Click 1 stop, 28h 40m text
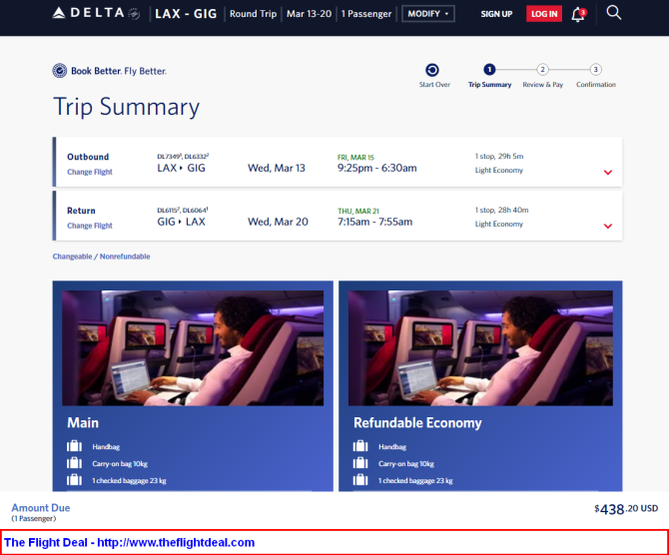Screen dimensions: 669x555 [x=501, y=210]
